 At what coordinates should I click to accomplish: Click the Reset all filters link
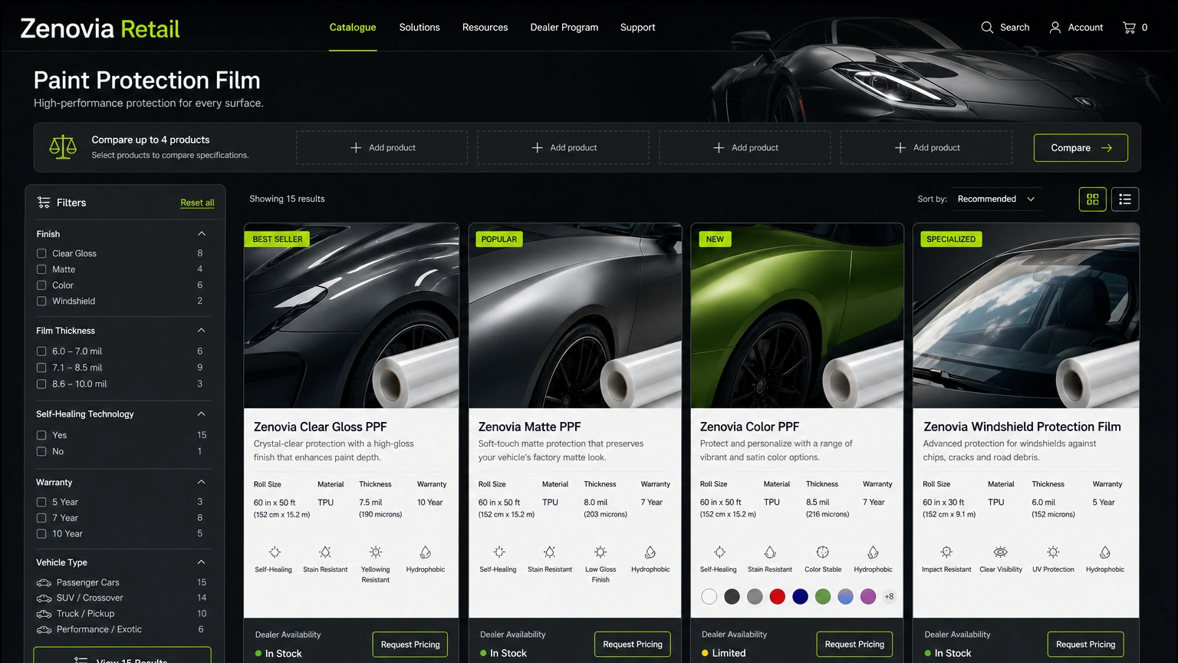coord(197,203)
